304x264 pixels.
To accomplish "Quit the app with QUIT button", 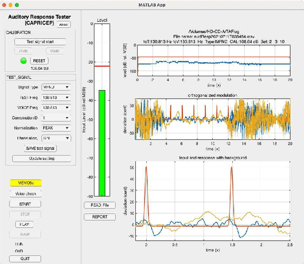I will click(26, 258).
